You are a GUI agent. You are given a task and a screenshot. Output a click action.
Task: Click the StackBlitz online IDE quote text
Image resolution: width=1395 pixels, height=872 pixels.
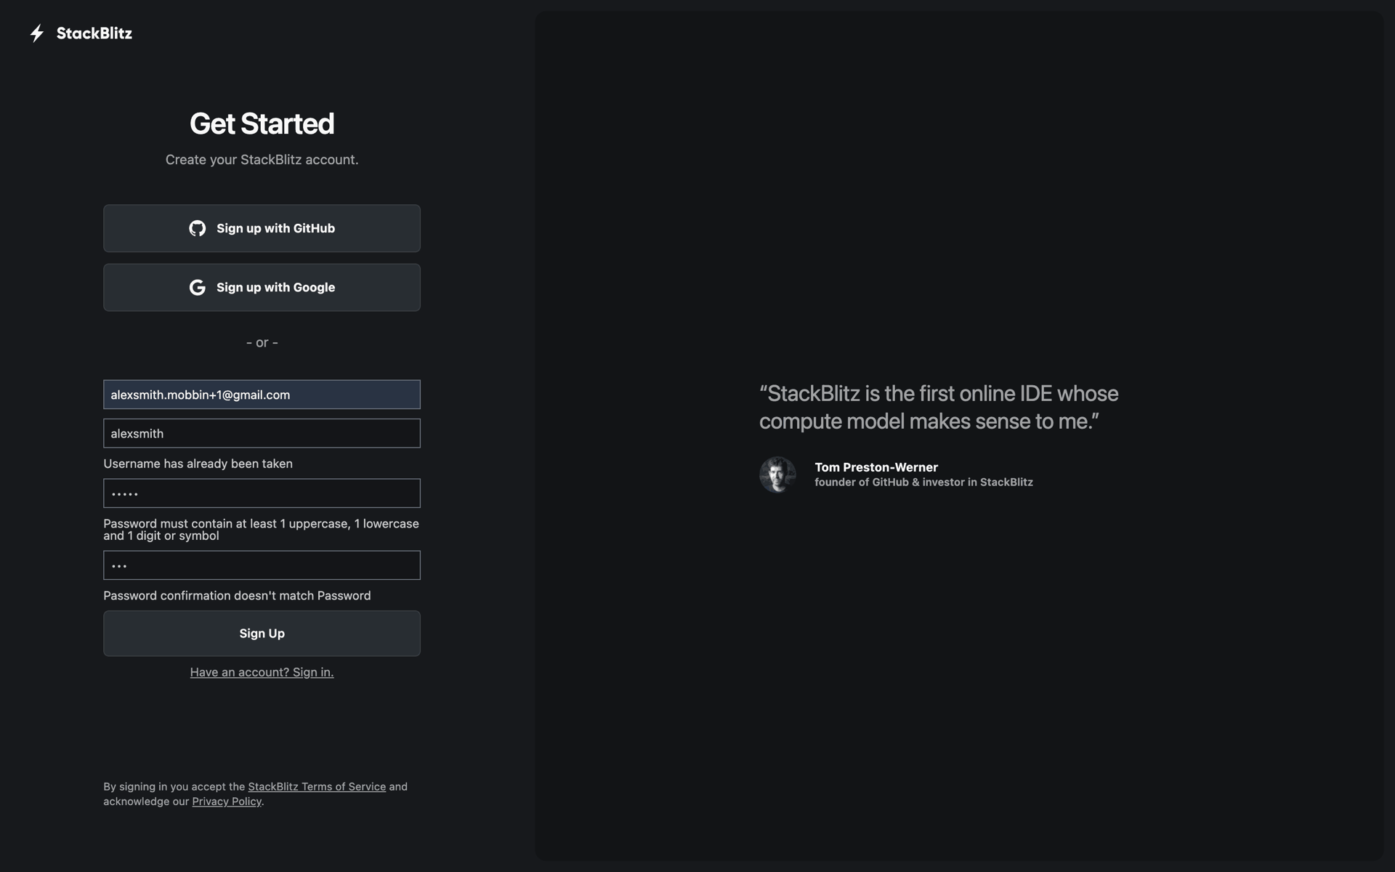[939, 407]
